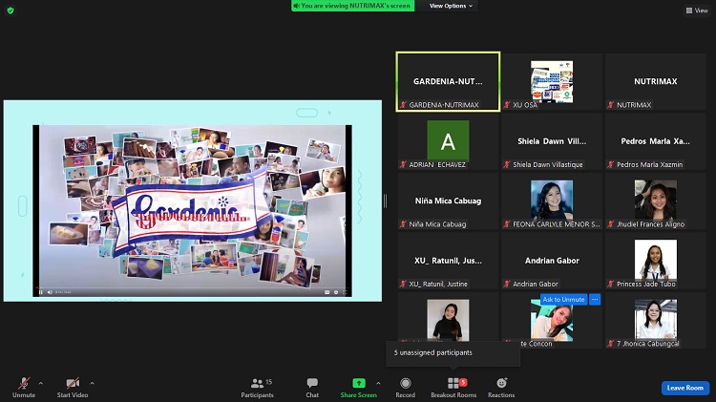This screenshot has width=716, height=402.
Task: Pause the shared Gardenia video
Action: point(41,292)
